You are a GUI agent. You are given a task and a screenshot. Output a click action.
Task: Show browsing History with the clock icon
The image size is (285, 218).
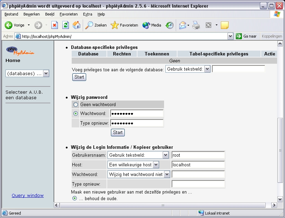coord(170,25)
